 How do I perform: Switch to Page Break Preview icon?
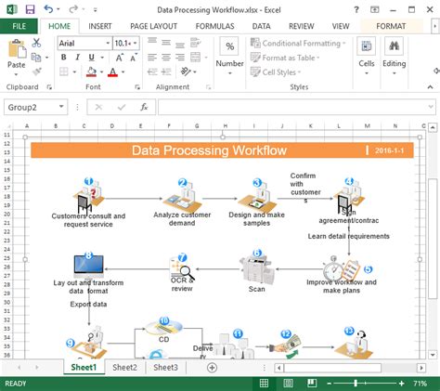312,384
